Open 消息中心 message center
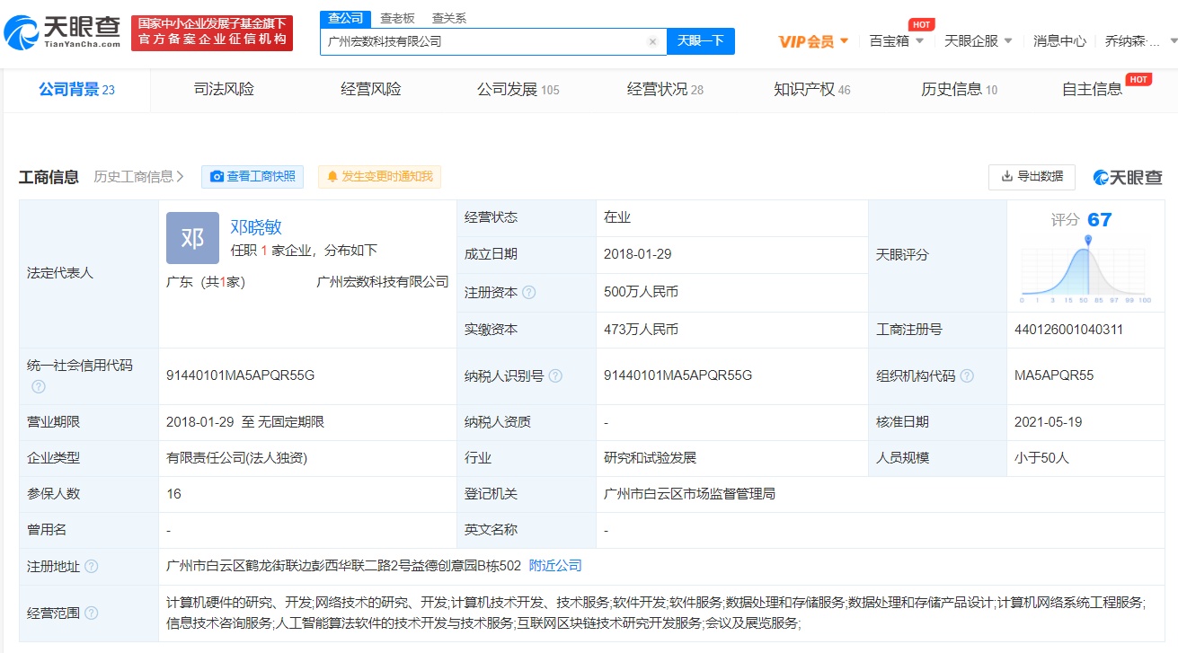Image resolution: width=1178 pixels, height=653 pixels. point(1059,41)
